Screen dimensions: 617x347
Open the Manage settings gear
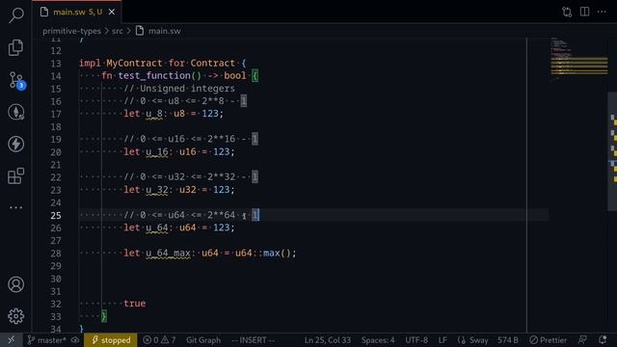pyautogui.click(x=15, y=316)
